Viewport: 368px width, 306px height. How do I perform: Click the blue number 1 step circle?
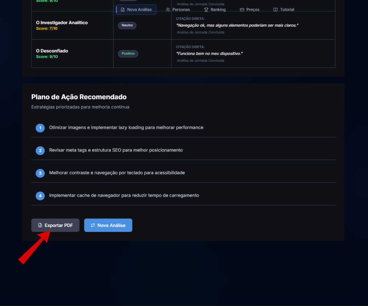(40, 128)
